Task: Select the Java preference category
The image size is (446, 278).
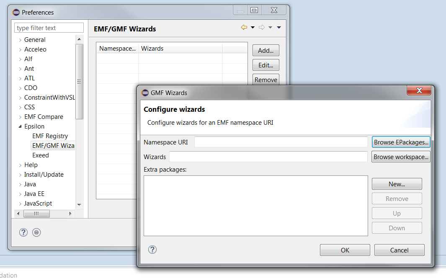Action: click(30, 184)
